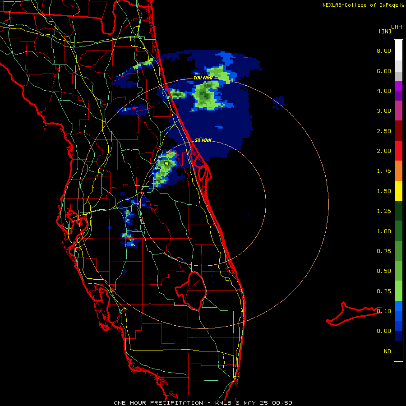Click the yellow peak rainfall pixel inland
The height and width of the screenshot is (406, 406).
point(166,163)
